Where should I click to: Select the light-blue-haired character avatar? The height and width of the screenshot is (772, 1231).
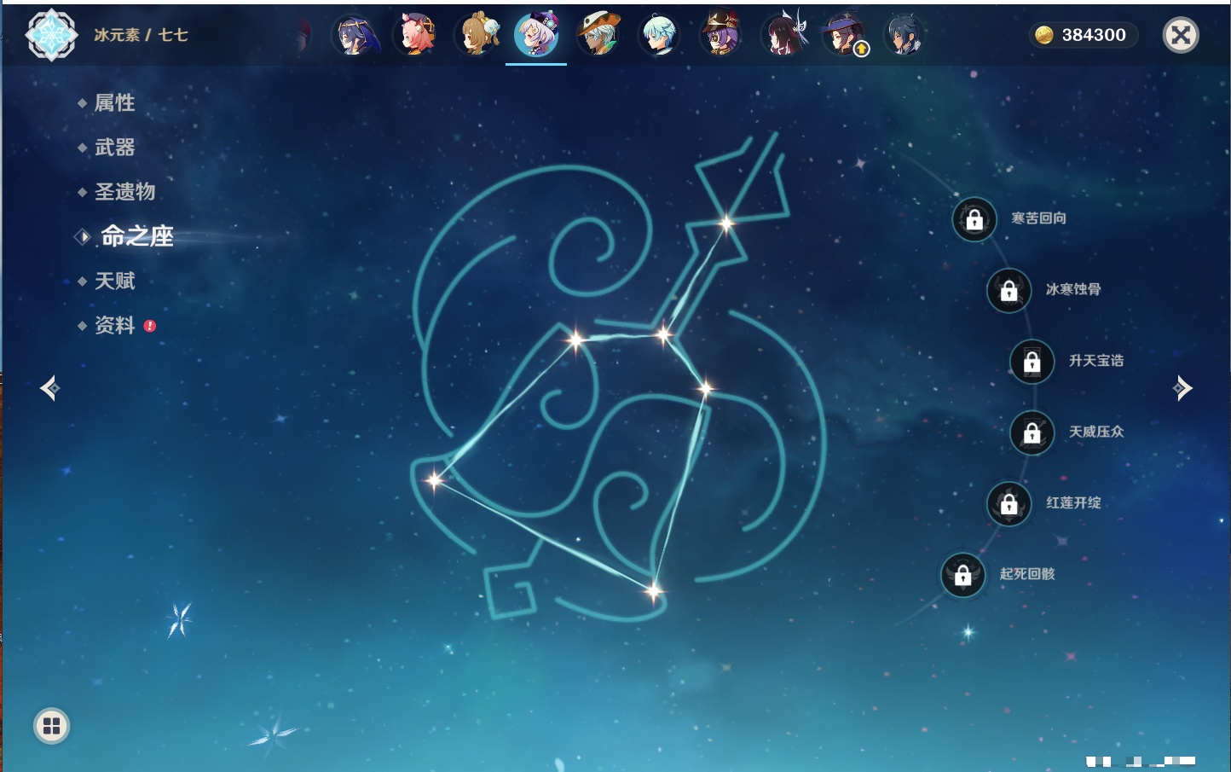pyautogui.click(x=659, y=35)
